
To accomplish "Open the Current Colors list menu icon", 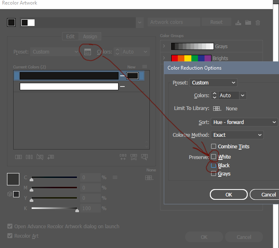I will (145, 67).
